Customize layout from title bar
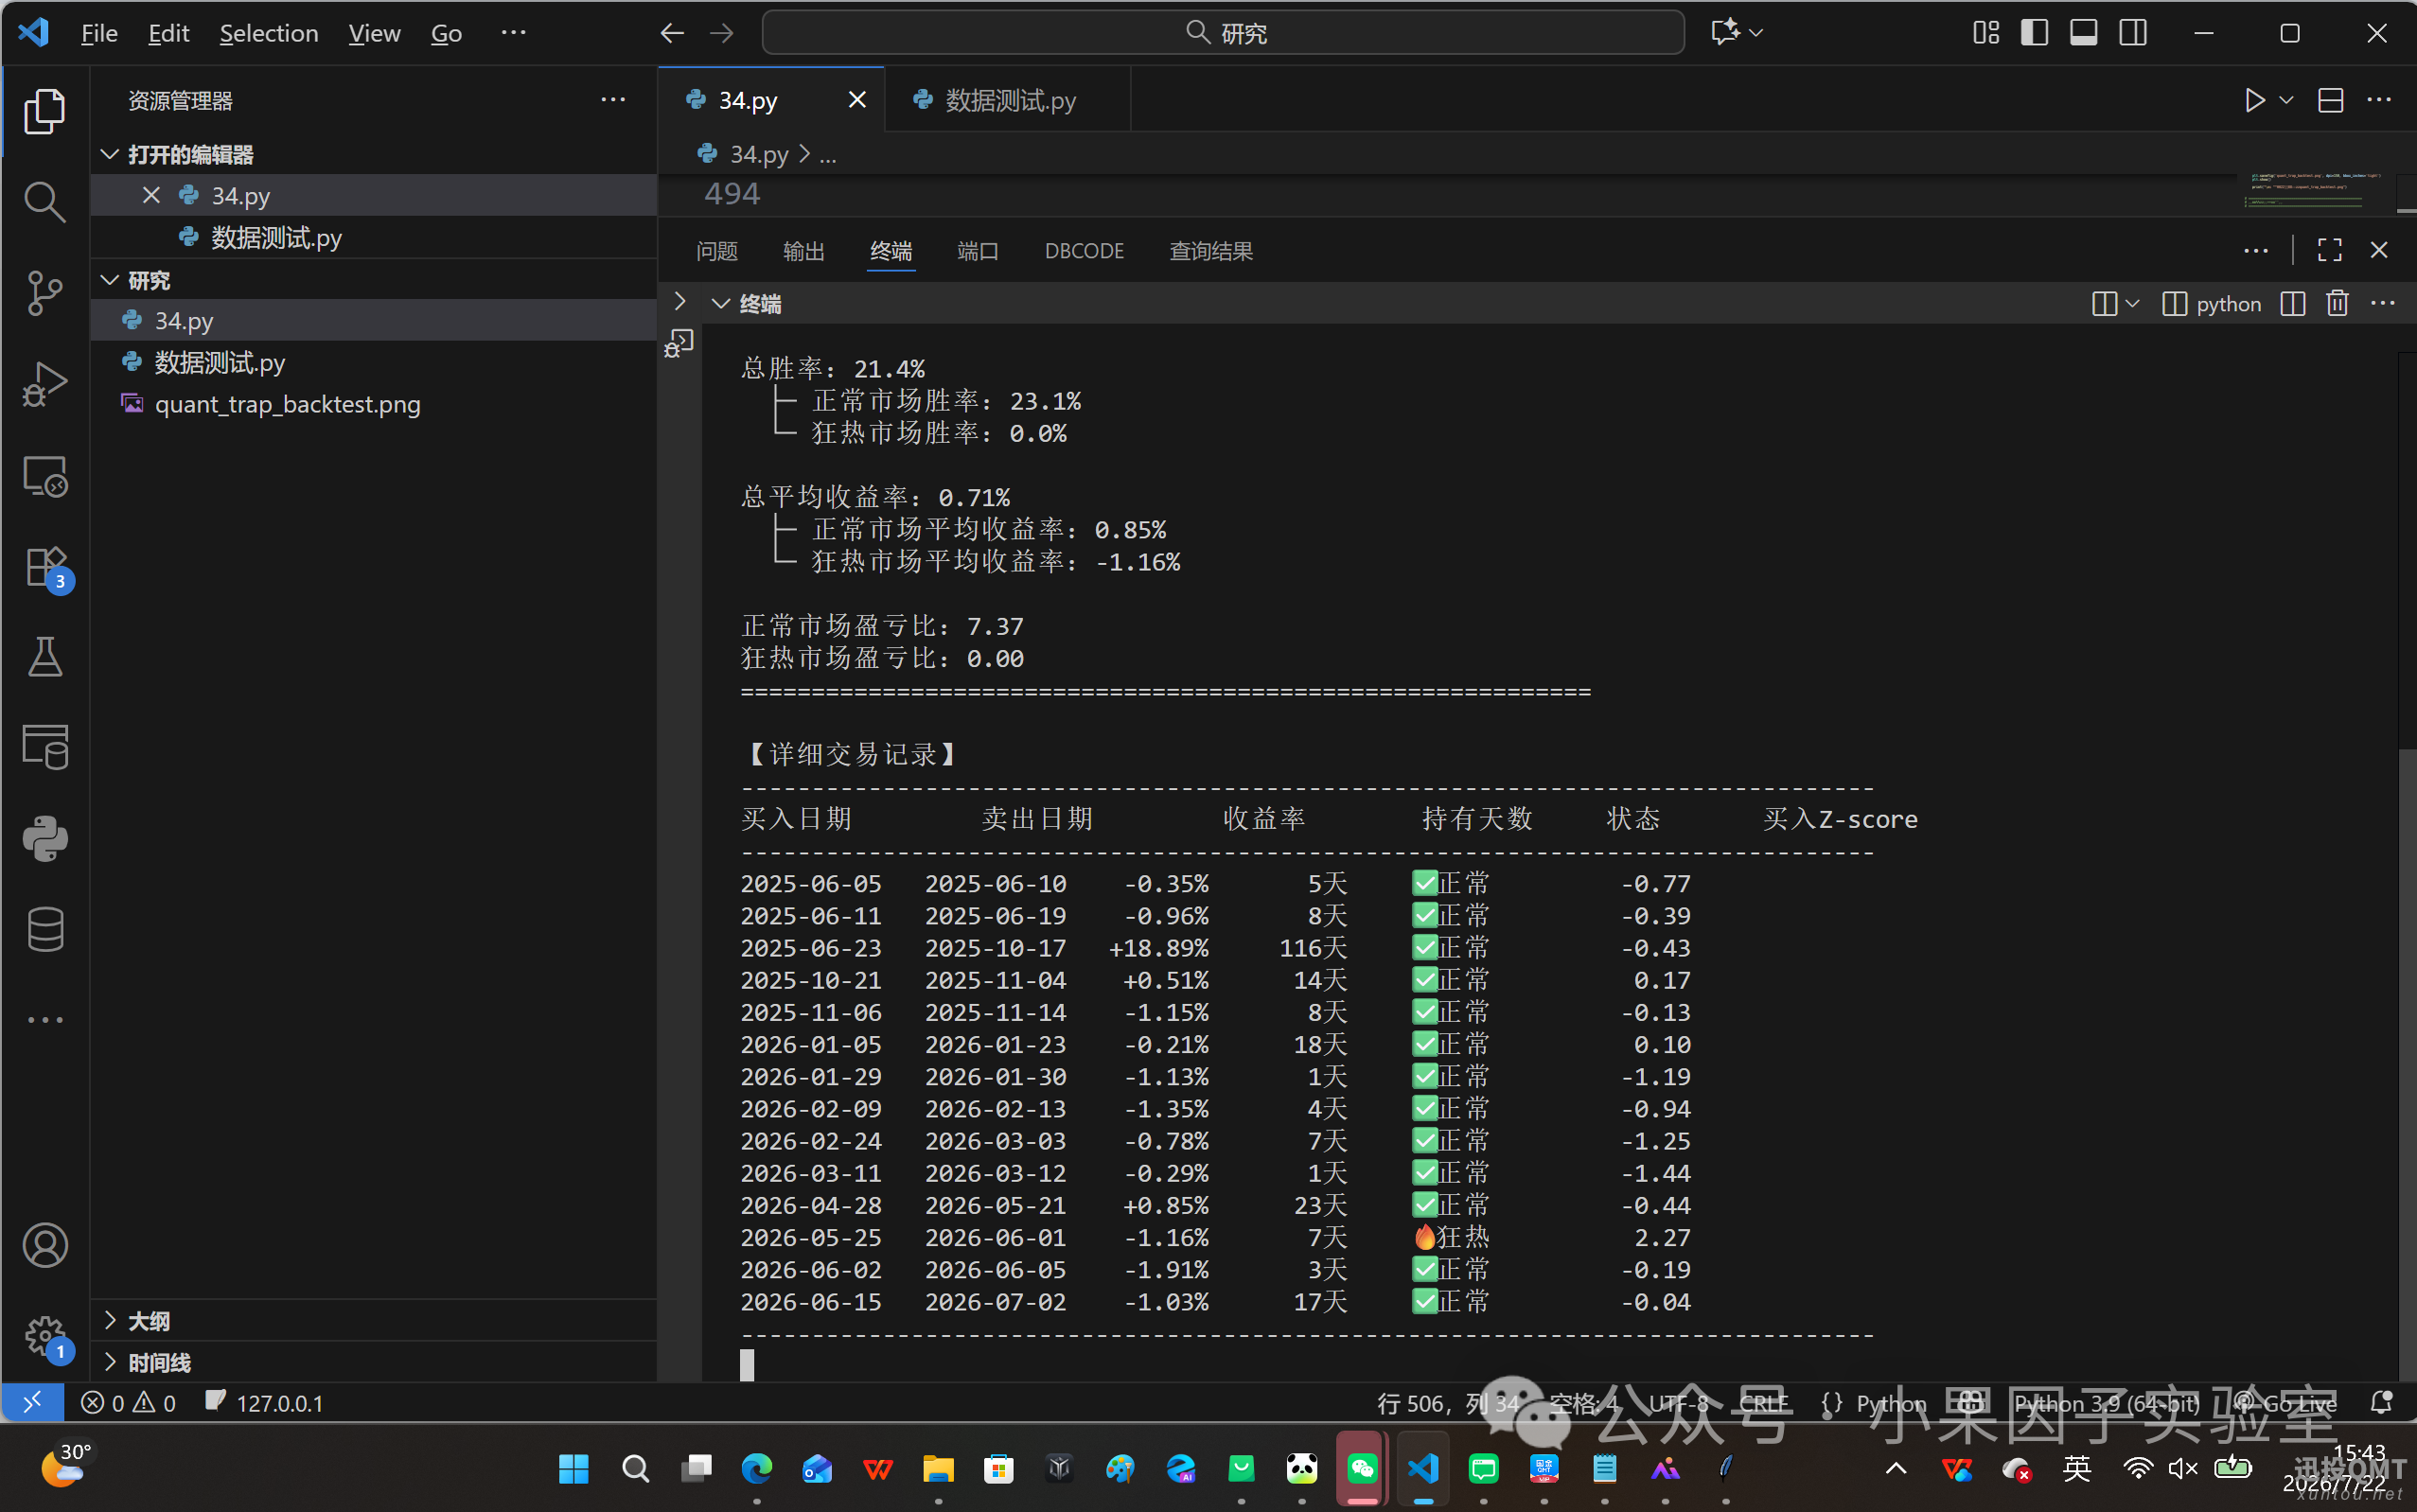The width and height of the screenshot is (2417, 1512). 1986,33
